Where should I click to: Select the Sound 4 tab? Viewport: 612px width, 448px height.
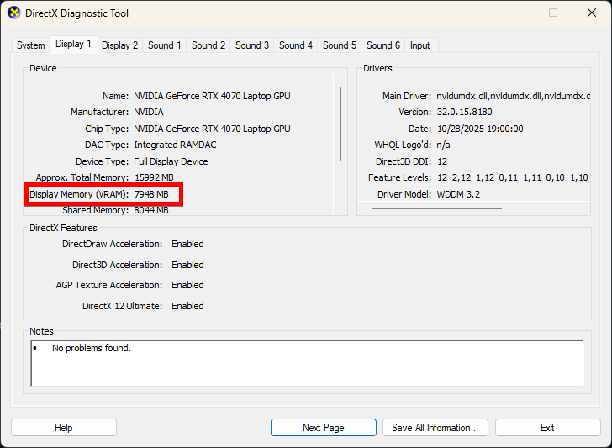click(295, 45)
